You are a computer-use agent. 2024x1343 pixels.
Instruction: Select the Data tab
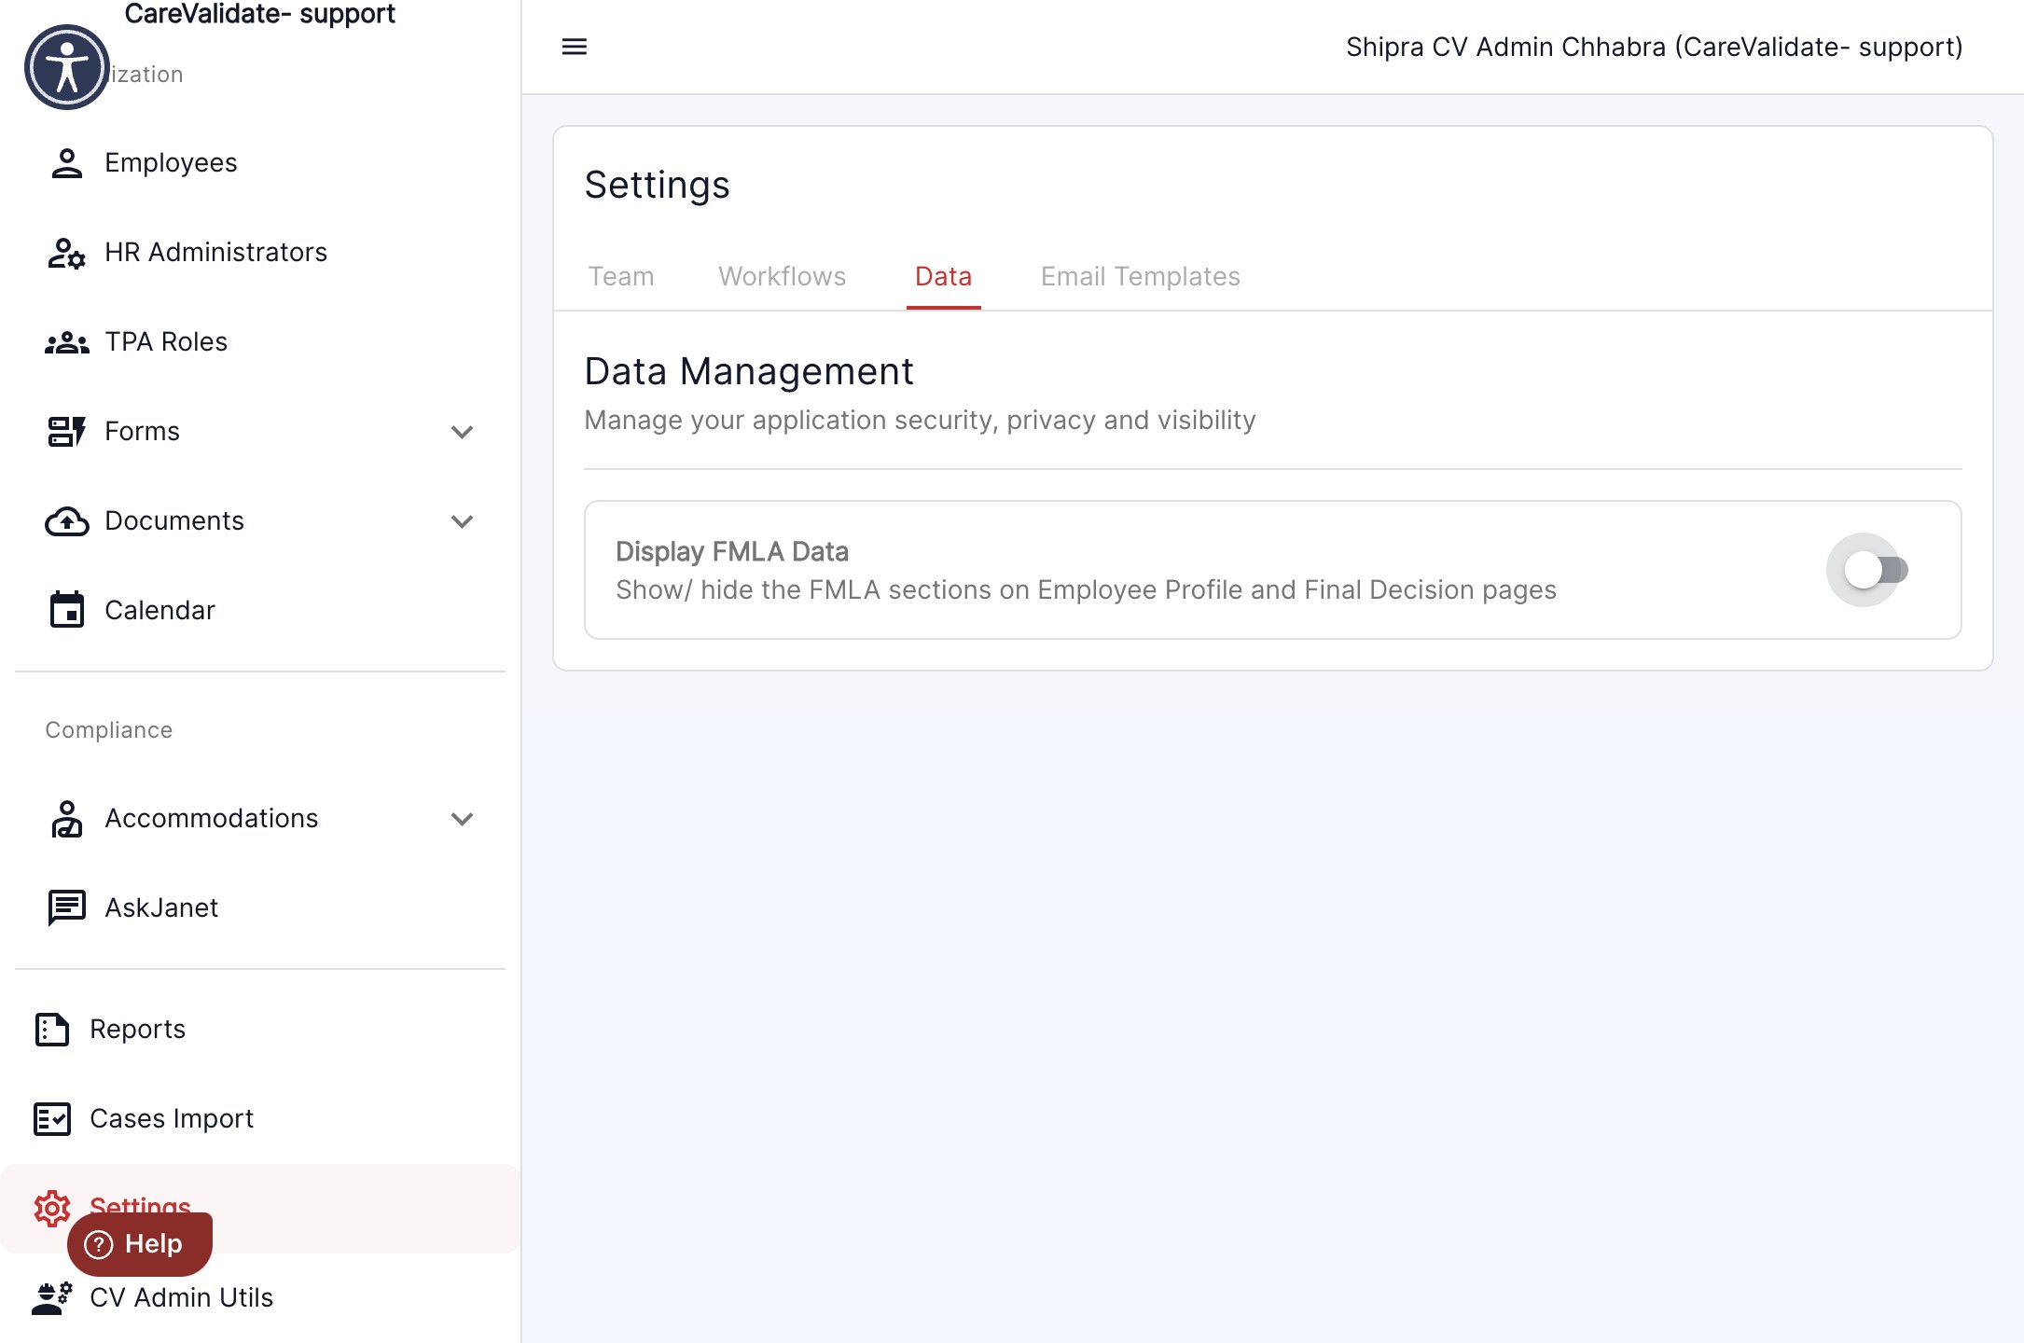pyautogui.click(x=944, y=276)
